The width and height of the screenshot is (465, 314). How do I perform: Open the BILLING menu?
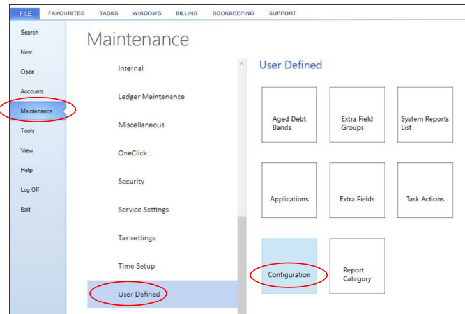187,13
